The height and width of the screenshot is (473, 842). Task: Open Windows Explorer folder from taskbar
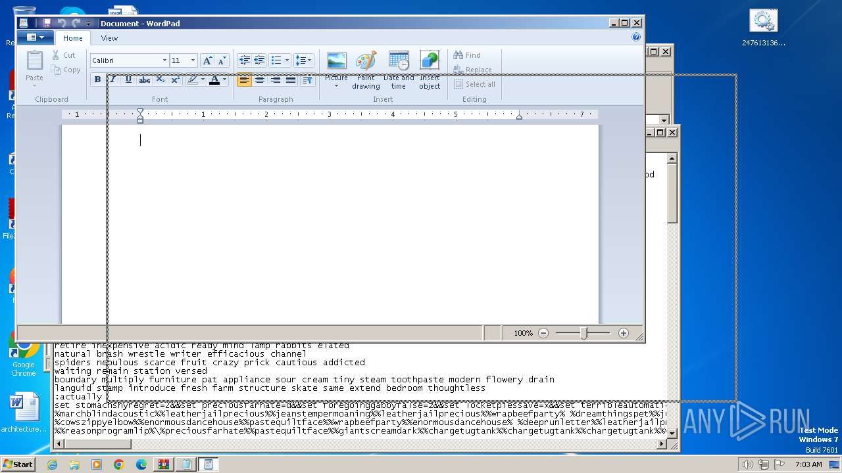(74, 464)
